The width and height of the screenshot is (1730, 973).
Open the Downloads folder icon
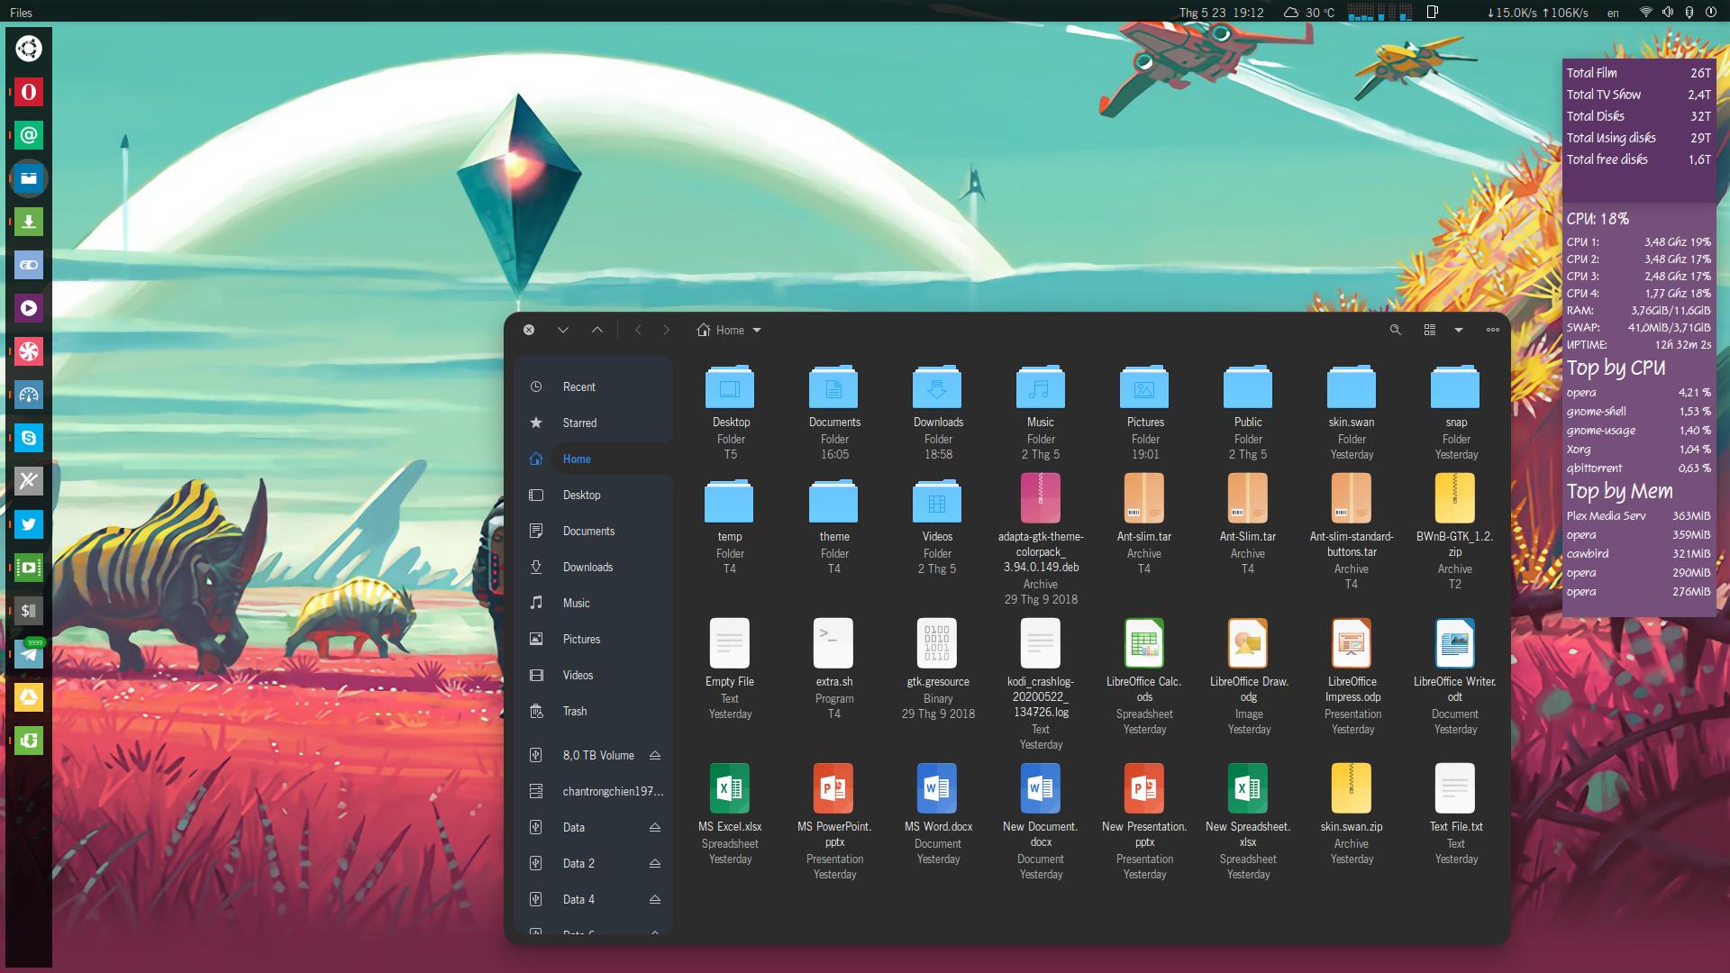(937, 387)
